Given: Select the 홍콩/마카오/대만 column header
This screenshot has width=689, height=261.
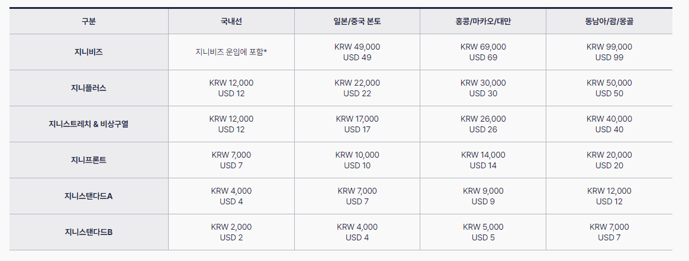Looking at the screenshot, I should [483, 21].
